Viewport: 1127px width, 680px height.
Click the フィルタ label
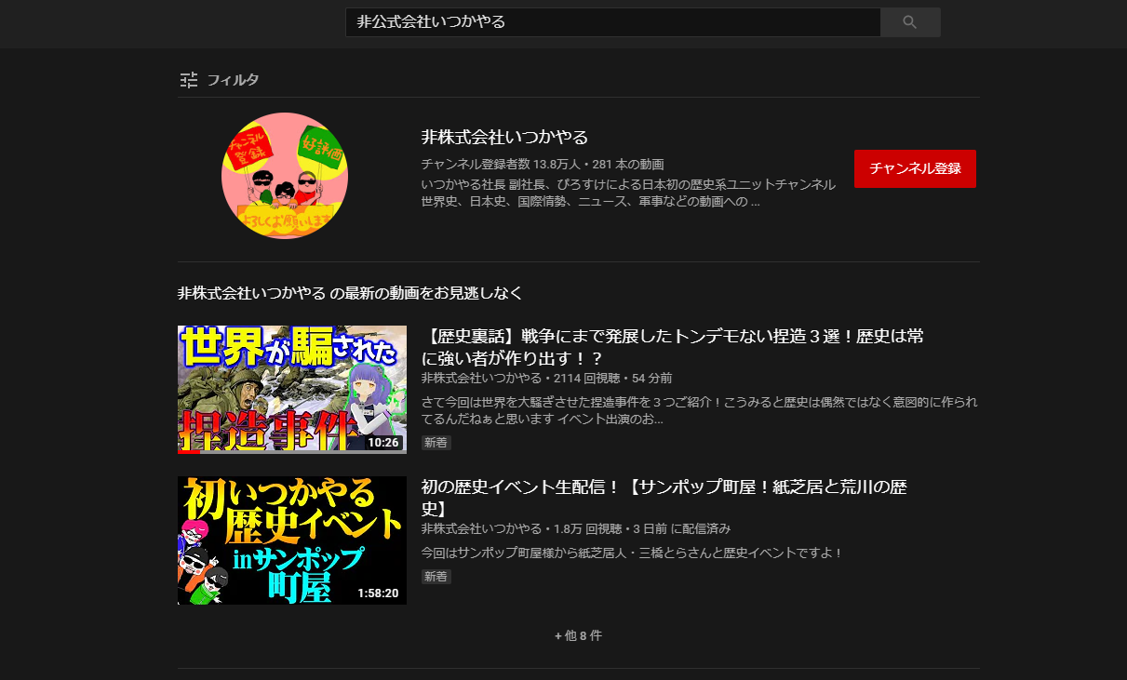click(x=233, y=80)
